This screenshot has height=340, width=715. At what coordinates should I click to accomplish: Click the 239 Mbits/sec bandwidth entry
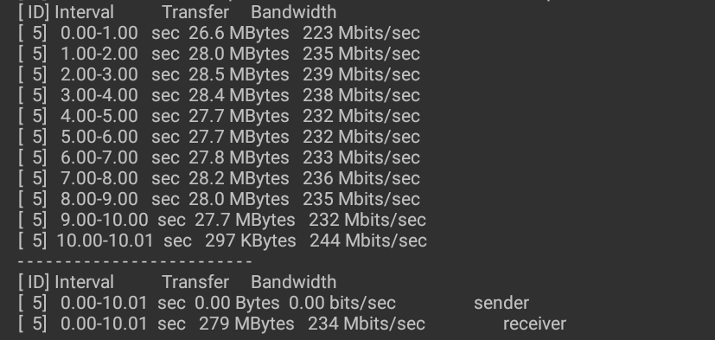click(x=361, y=74)
